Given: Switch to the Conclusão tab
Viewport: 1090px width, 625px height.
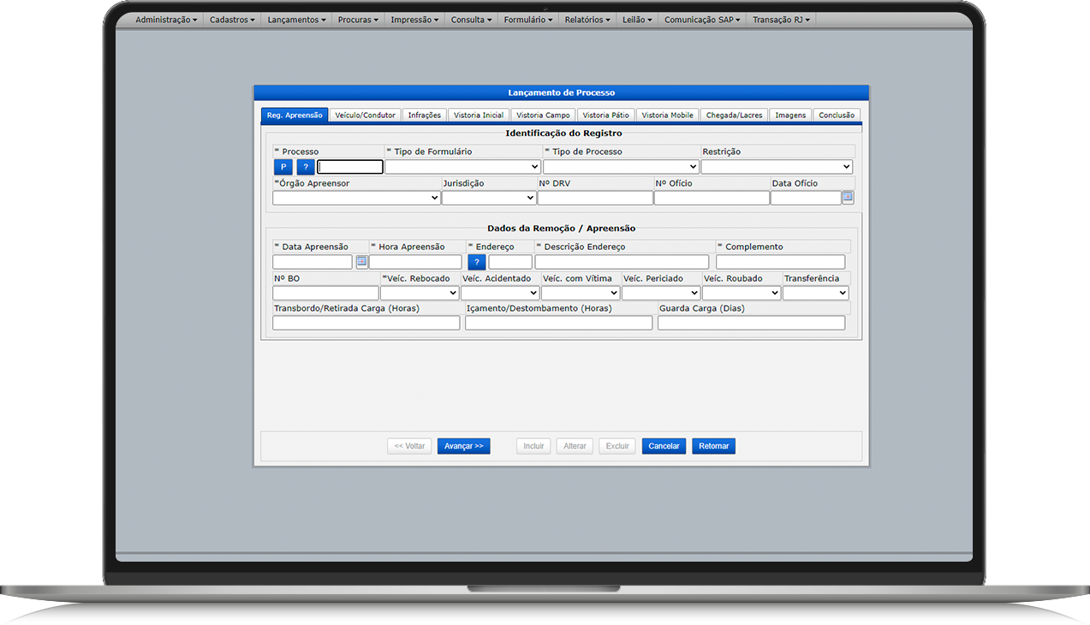Looking at the screenshot, I should [x=837, y=115].
